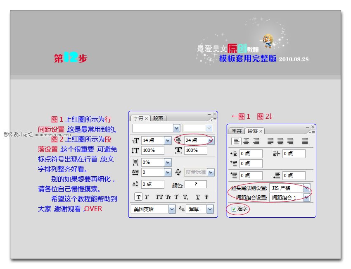Open the font family dropdown

pos(176,128)
